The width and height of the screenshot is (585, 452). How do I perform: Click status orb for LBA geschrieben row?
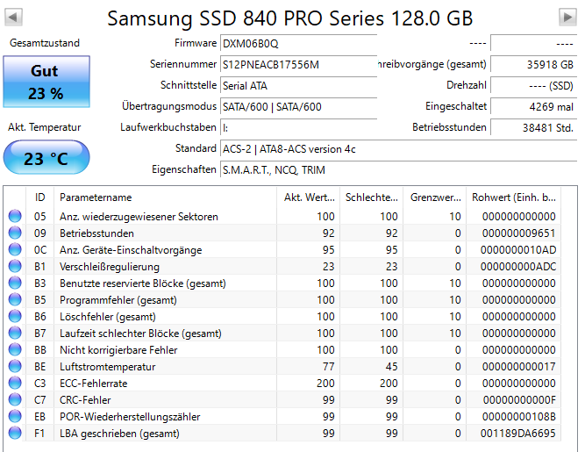point(14,434)
